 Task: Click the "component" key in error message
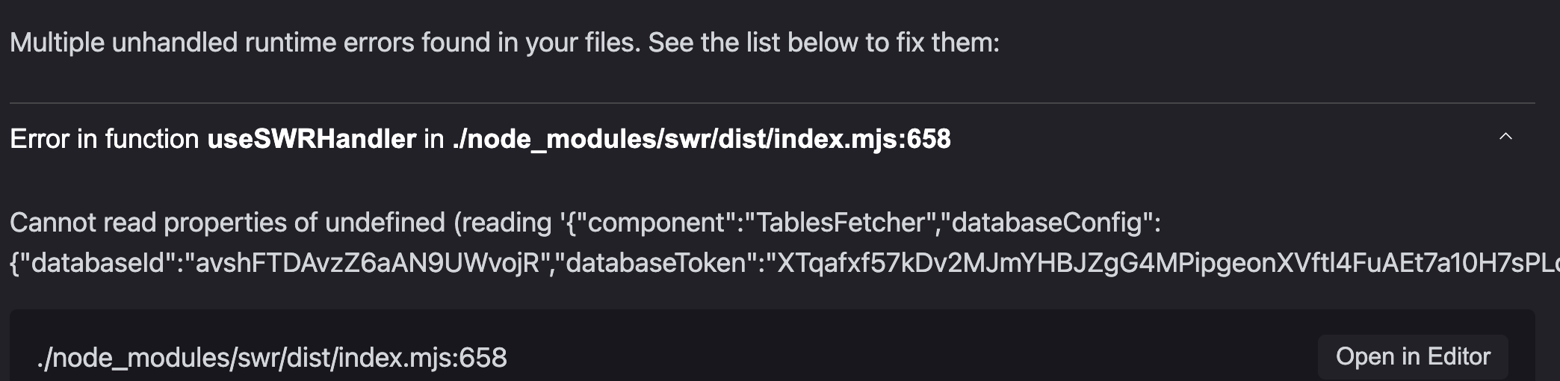click(657, 223)
